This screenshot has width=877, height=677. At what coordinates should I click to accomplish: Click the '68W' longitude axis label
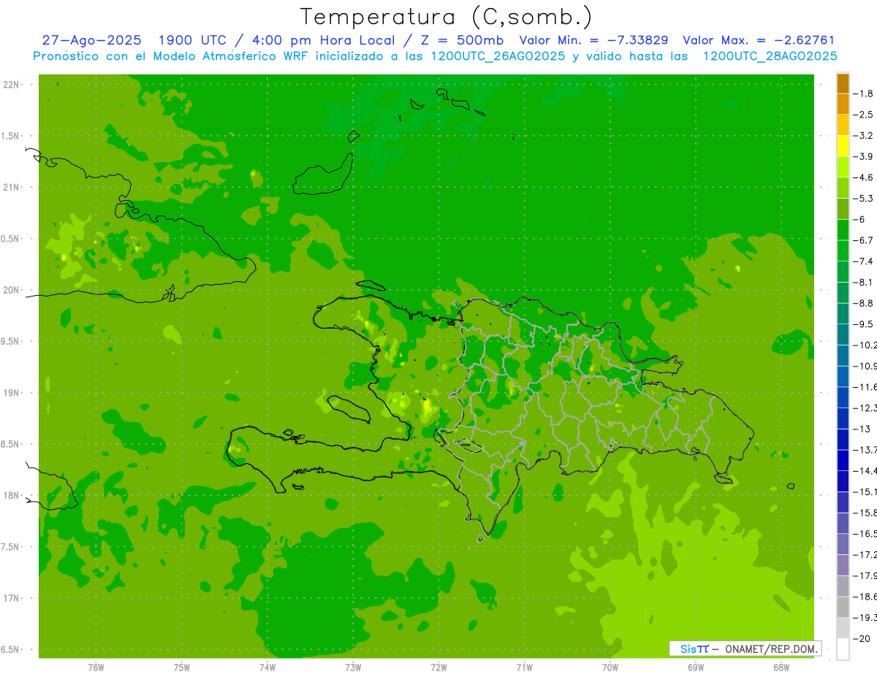click(x=781, y=668)
